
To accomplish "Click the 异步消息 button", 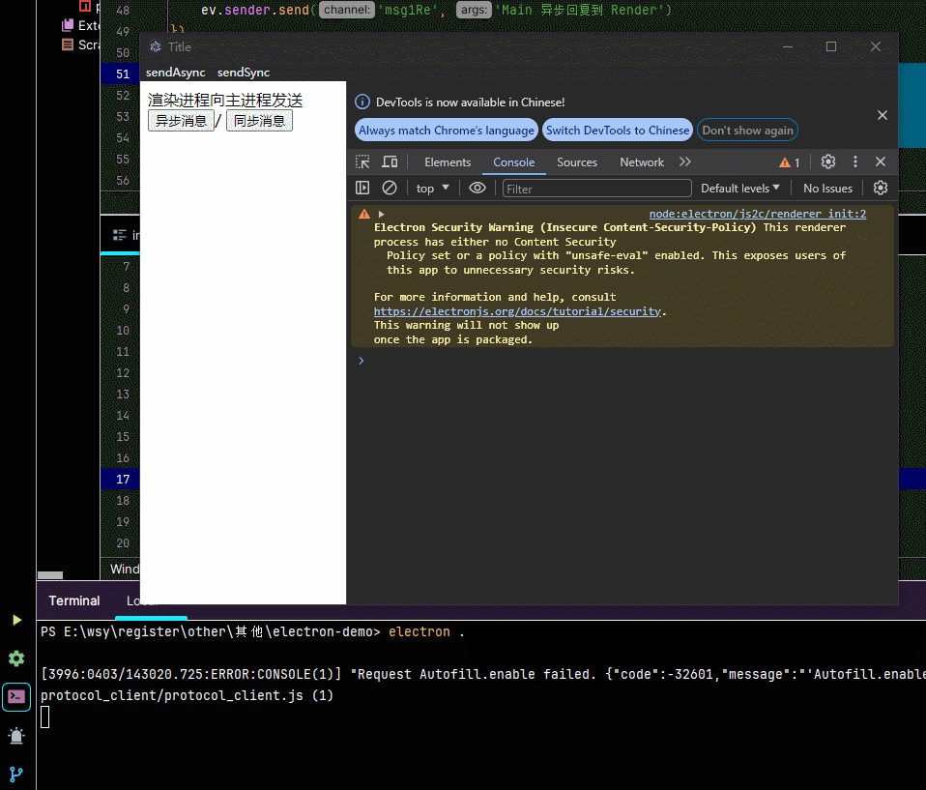I will coord(181,121).
